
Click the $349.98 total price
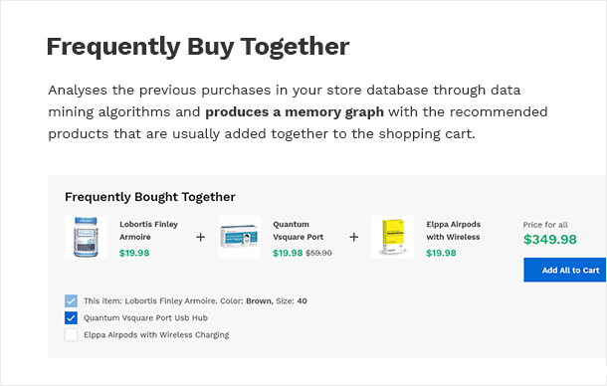[550, 240]
